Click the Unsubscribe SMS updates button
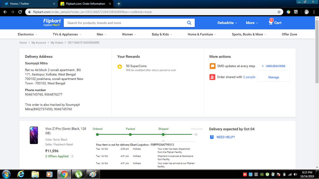This screenshot has width=319, height=179. (x=274, y=66)
